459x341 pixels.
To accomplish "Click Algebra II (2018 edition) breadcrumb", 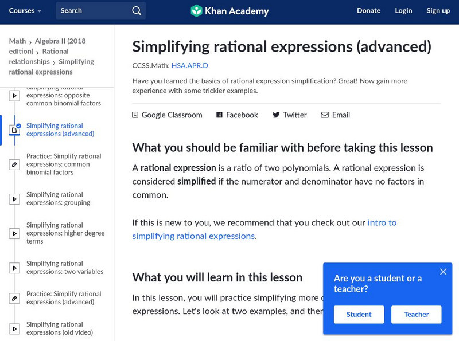I will click(48, 46).
